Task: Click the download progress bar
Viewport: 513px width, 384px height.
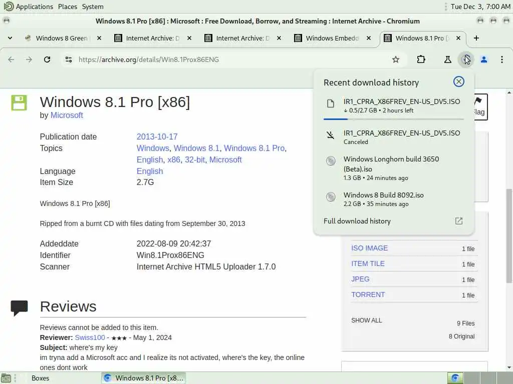Action: (x=394, y=119)
